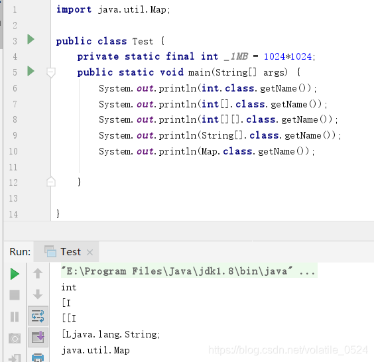Go up the stack trace with the up arrow
374x362 pixels.
coord(38,273)
